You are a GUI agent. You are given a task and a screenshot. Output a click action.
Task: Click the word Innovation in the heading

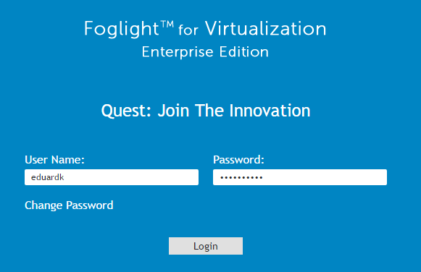(270, 111)
